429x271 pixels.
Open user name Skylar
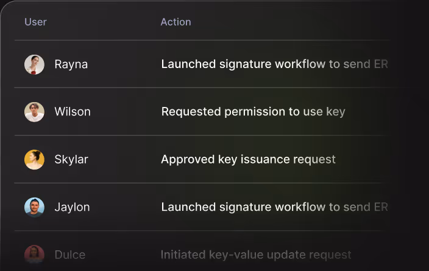[71, 159]
